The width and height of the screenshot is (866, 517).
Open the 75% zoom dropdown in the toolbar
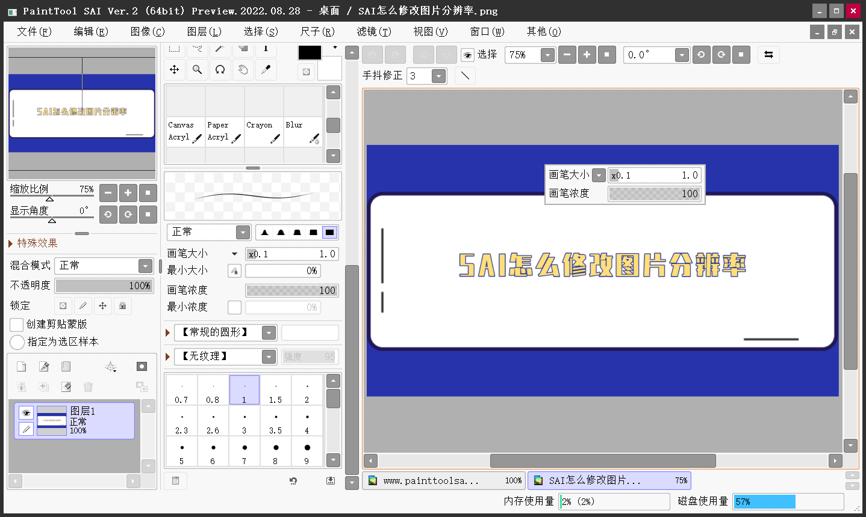pyautogui.click(x=547, y=55)
